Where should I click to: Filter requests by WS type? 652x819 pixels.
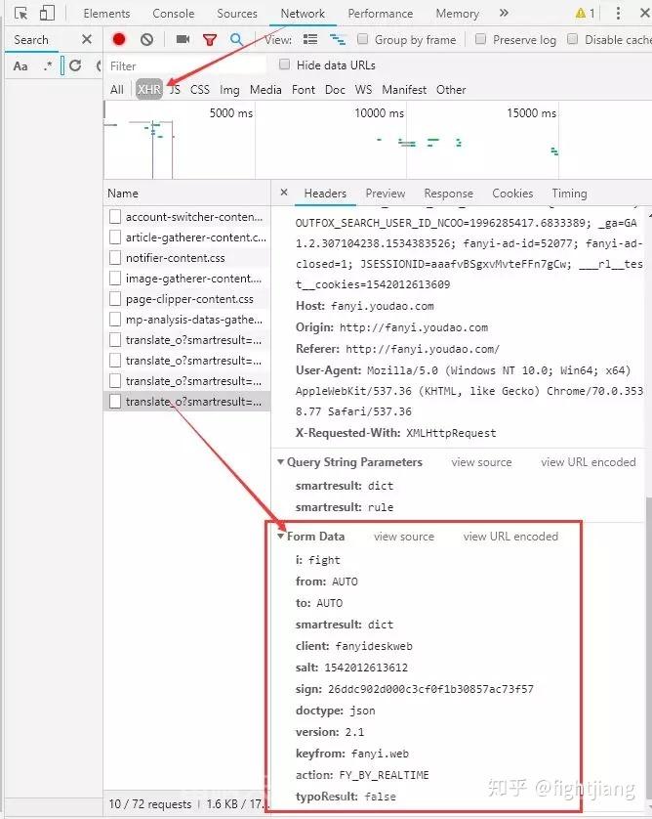point(363,89)
